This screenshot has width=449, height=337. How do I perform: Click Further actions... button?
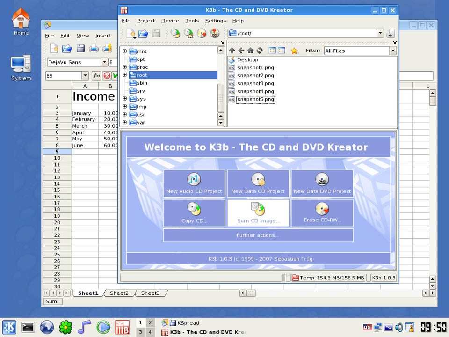(x=258, y=235)
